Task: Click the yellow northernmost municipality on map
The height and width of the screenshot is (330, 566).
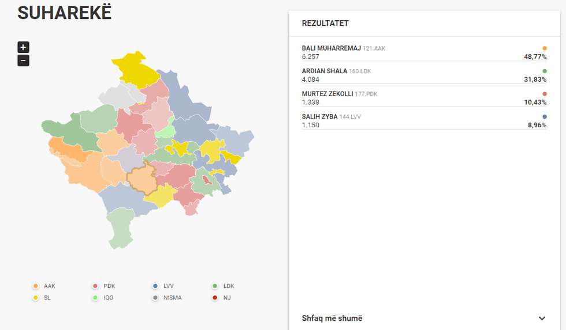Action: pyautogui.click(x=135, y=68)
